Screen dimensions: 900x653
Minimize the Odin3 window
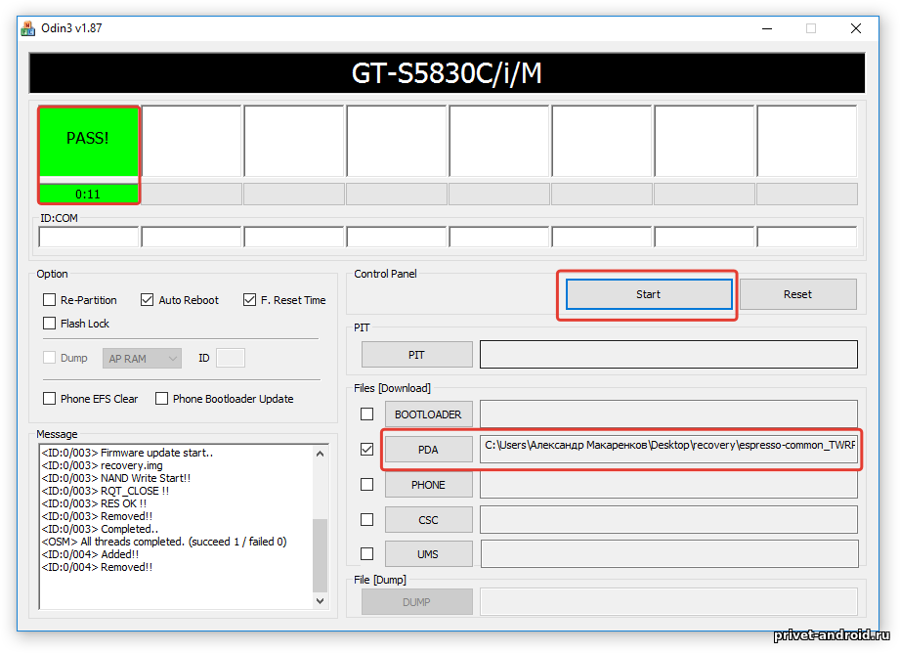(x=767, y=28)
